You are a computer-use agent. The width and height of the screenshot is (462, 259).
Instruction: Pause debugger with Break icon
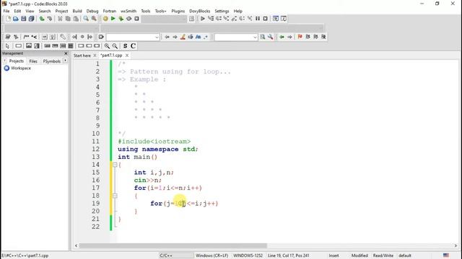(x=258, y=19)
